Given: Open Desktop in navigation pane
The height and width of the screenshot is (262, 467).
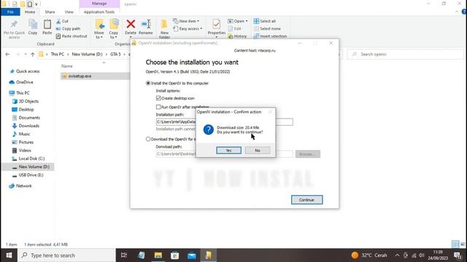Looking at the screenshot, I should tap(26, 109).
